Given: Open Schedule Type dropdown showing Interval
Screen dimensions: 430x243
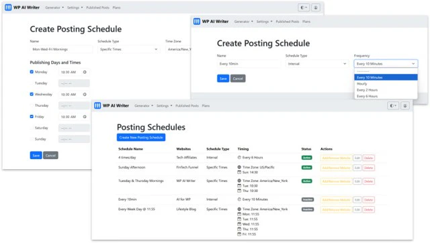Looking at the screenshot, I should coord(317,64).
